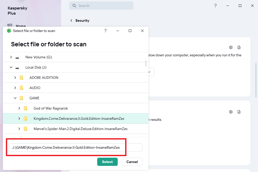Close the Select file or folder dialog
258x172 pixels.
(142, 31)
